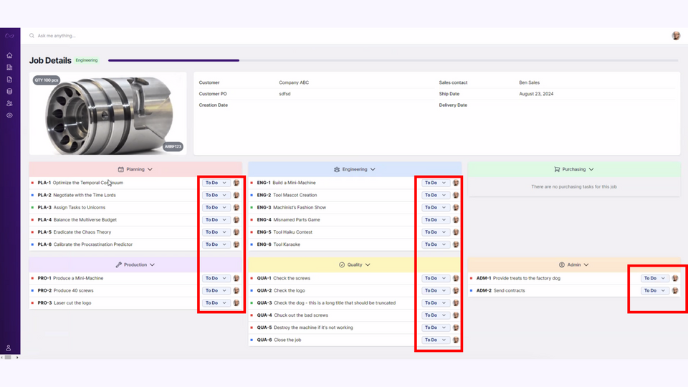Click the assignee avatar for ADM-2

pos(675,290)
